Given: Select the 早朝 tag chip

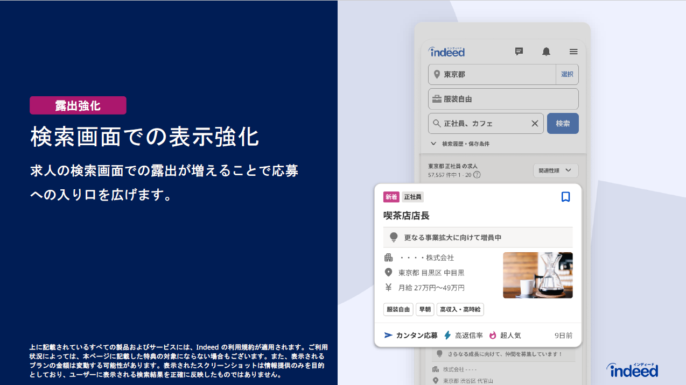Looking at the screenshot, I should point(425,309).
